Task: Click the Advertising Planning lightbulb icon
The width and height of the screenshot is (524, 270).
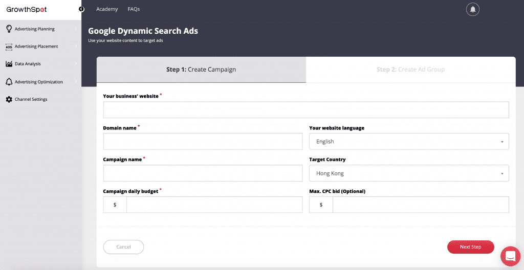Action: [x=9, y=29]
